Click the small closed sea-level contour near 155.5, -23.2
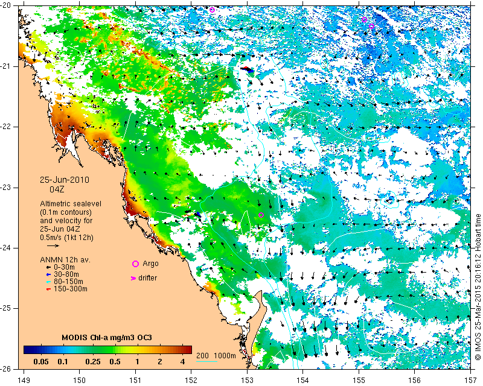The image size is (483, 386). point(389,201)
